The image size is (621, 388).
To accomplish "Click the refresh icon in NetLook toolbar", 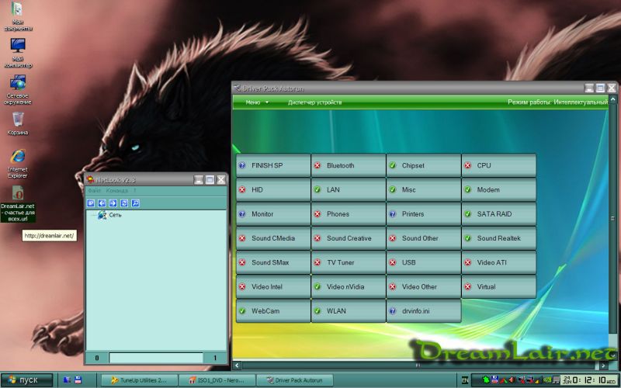I will 124,203.
